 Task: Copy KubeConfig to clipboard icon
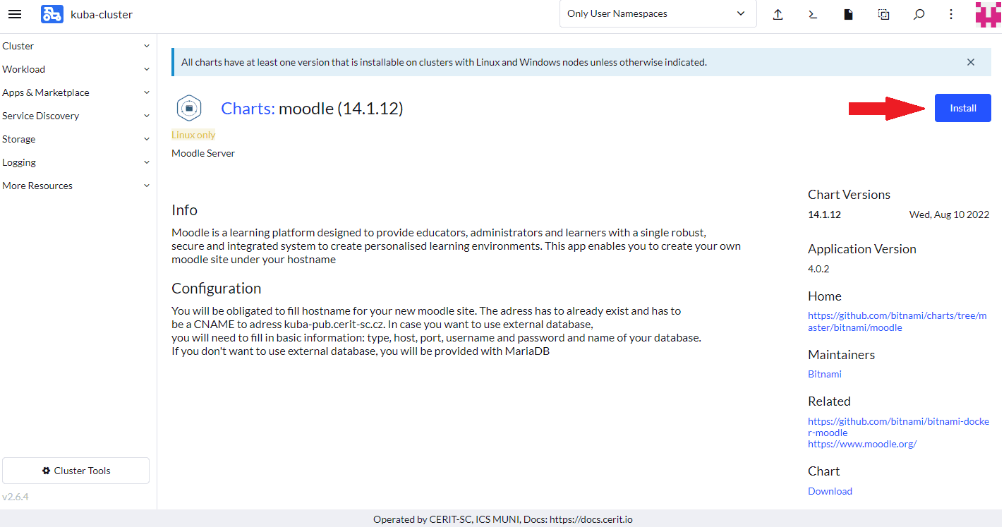[883, 14]
